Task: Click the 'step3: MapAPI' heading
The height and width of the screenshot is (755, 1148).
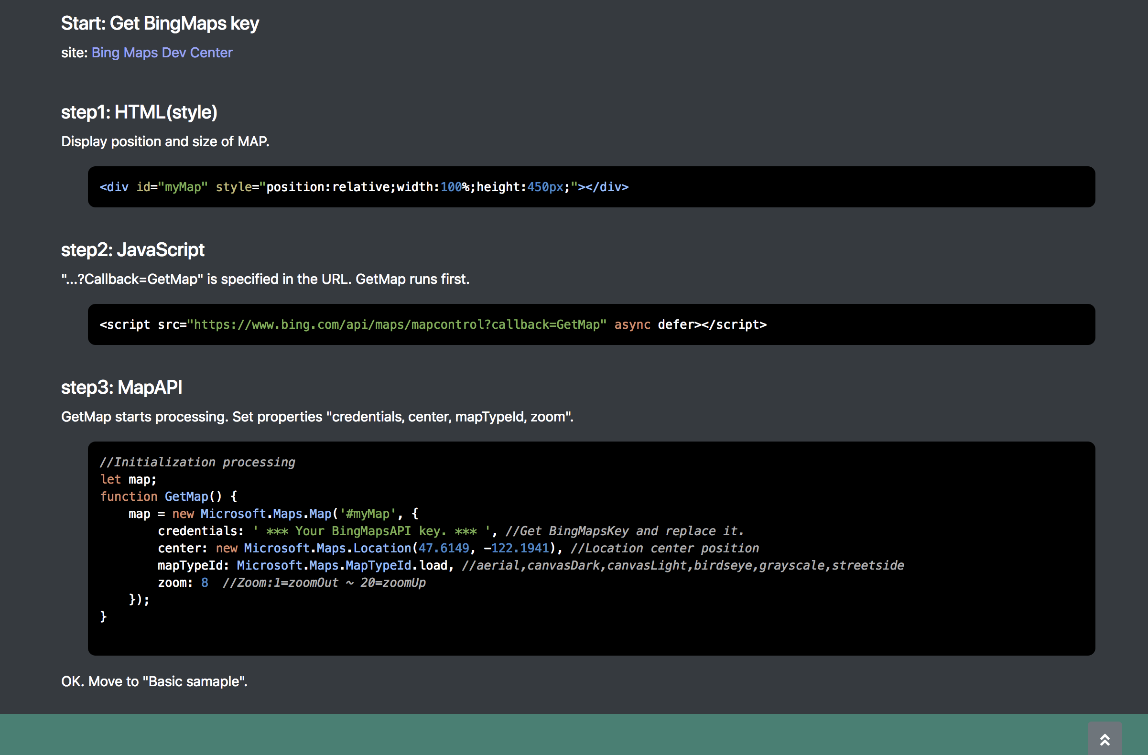Action: click(121, 387)
